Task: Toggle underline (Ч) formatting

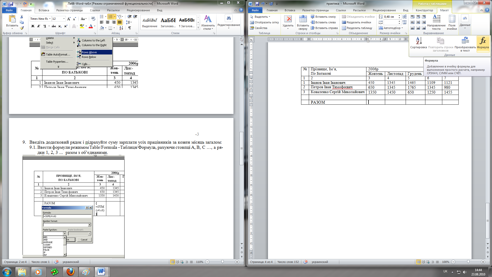Action: 45,26
